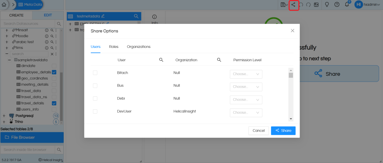The height and width of the screenshot is (163, 383).
Task: Check the dimdate table checkbox
Action: (x=54, y=66)
